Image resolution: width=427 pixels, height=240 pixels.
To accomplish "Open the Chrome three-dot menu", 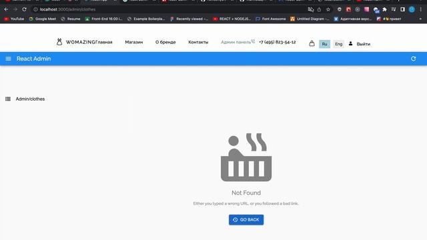I will tap(421, 9).
